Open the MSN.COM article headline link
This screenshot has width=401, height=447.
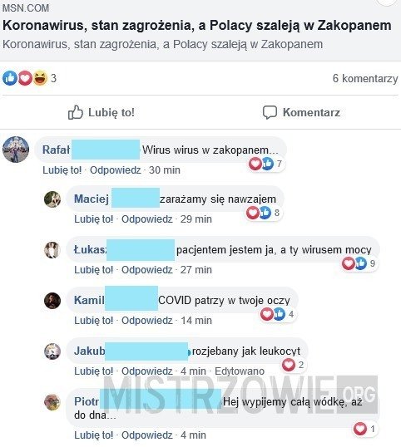197,26
